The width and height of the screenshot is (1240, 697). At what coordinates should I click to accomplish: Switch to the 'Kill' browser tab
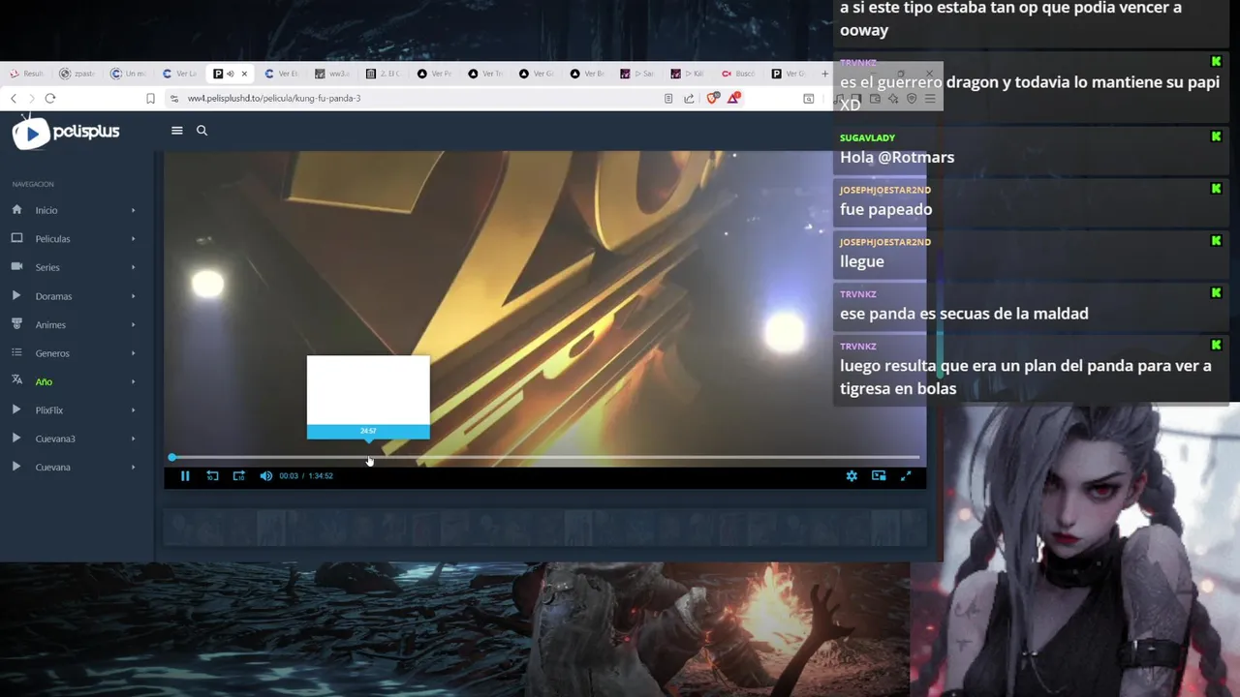point(689,74)
